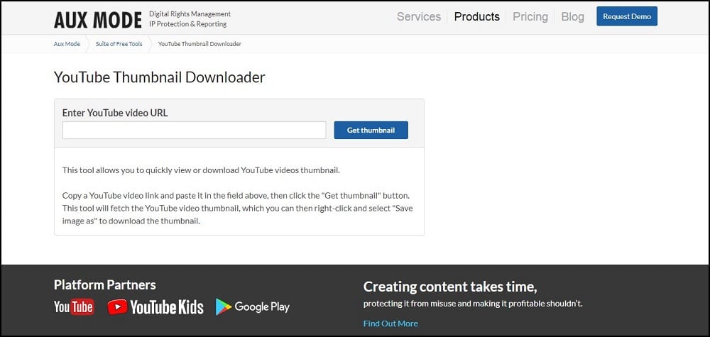Open the Products menu item
Screen dimensions: 710x337
(477, 17)
